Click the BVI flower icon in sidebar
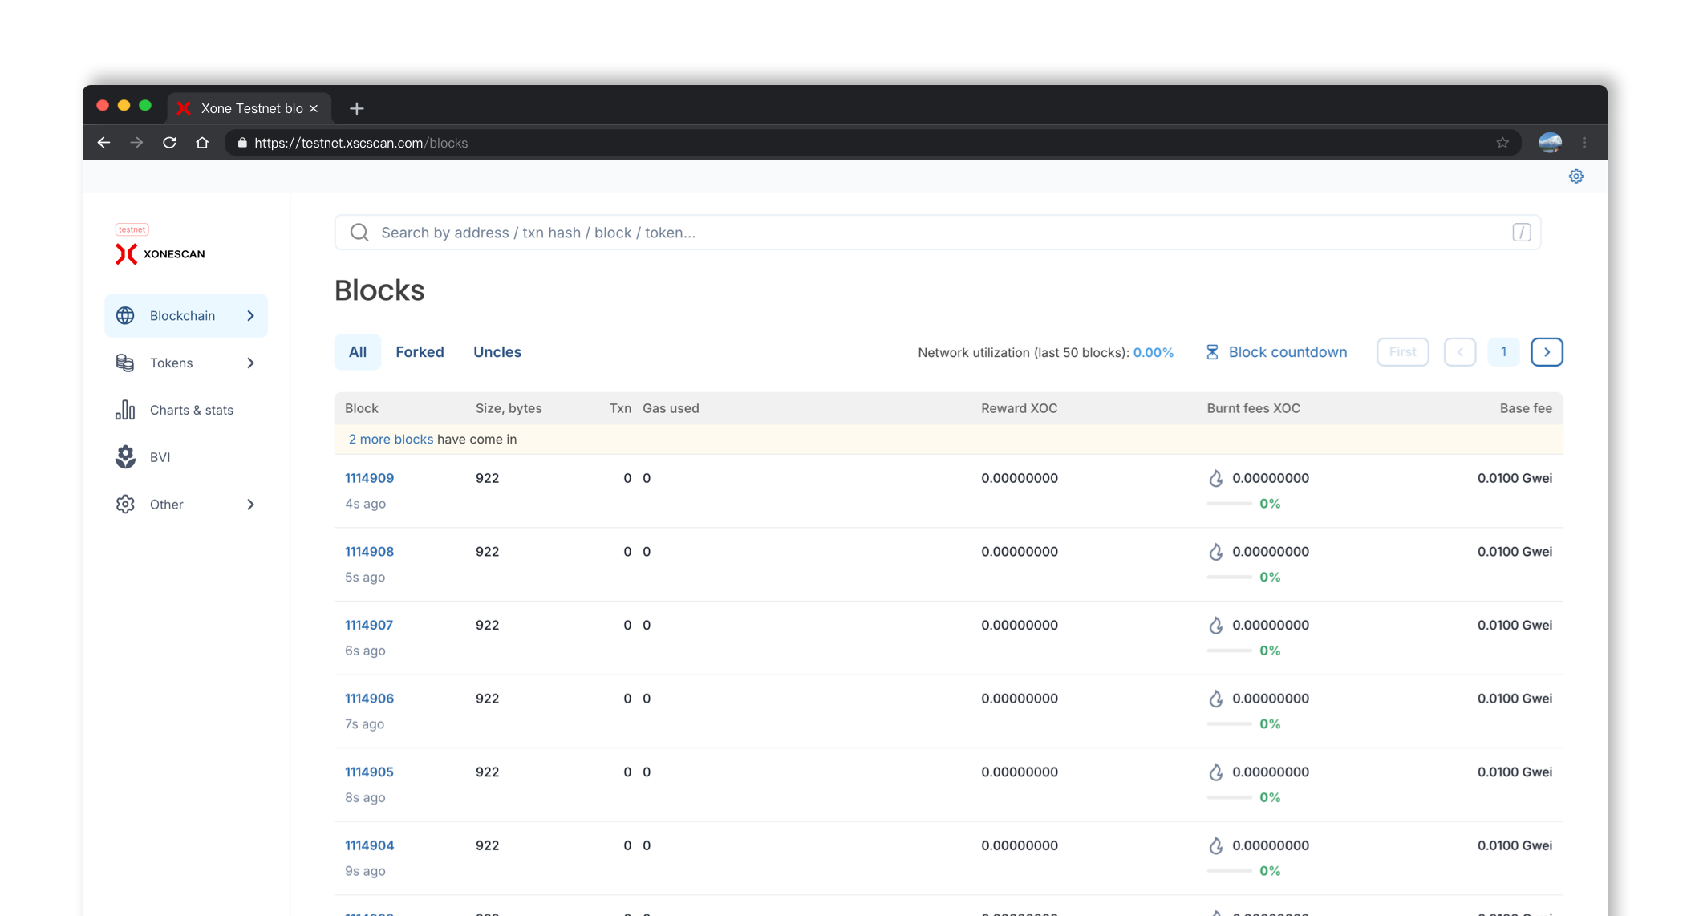Viewport: 1691px width, 916px height. click(125, 457)
